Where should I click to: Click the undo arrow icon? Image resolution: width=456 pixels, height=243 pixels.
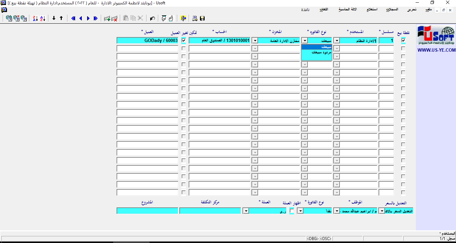click(153, 18)
